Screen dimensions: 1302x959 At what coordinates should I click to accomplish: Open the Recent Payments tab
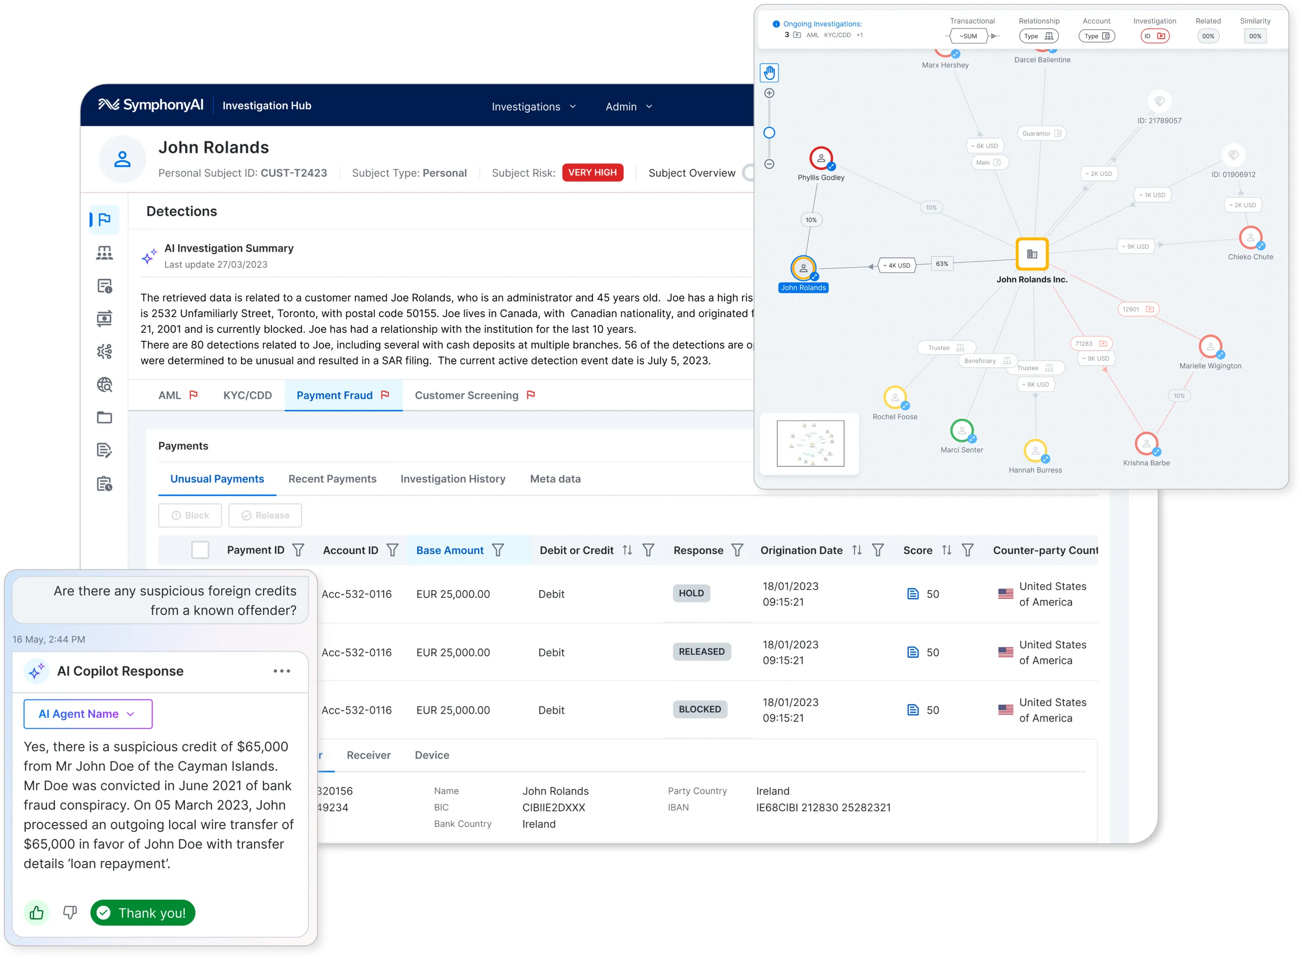(x=332, y=479)
